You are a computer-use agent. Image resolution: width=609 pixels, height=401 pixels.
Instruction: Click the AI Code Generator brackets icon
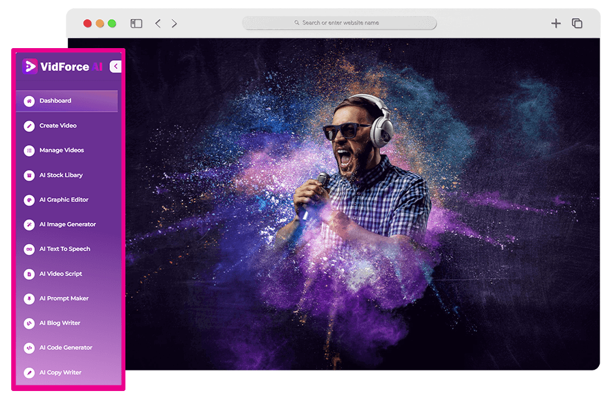pyautogui.click(x=29, y=348)
